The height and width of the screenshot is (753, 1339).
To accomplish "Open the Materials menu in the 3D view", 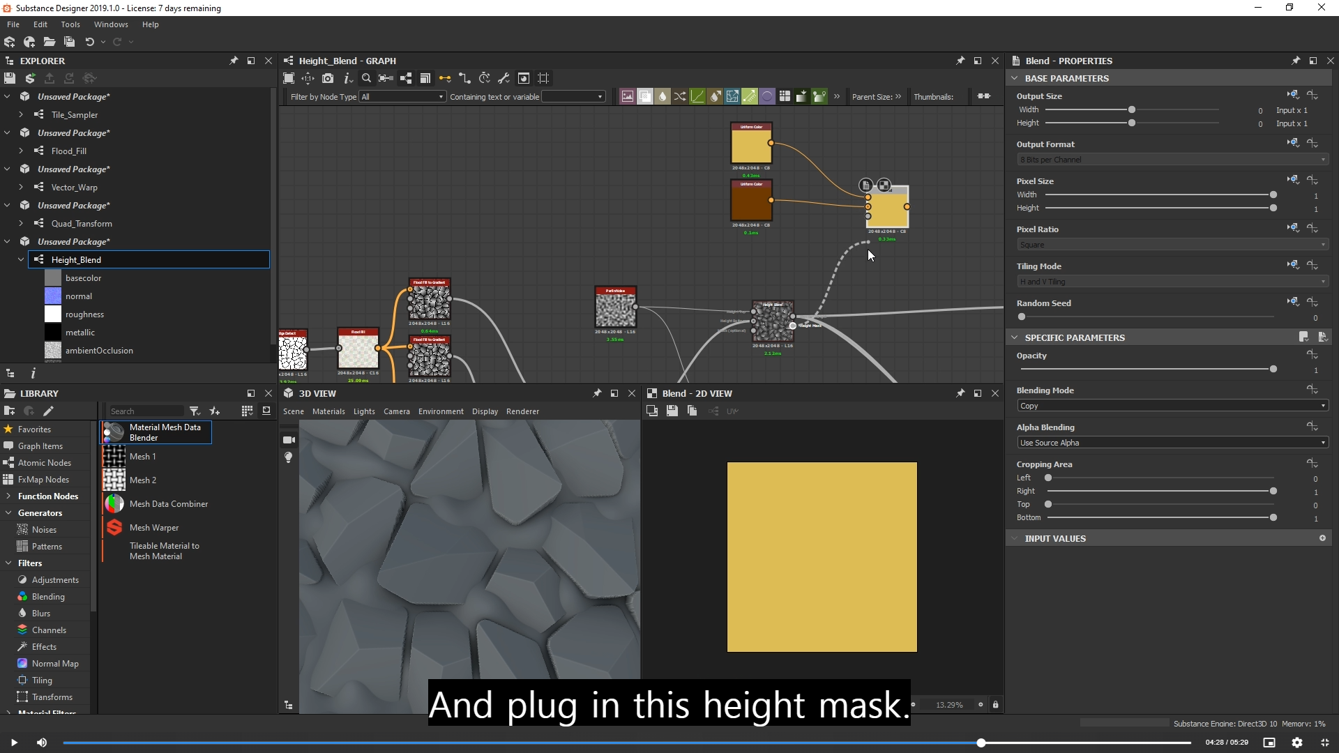I will click(x=328, y=411).
